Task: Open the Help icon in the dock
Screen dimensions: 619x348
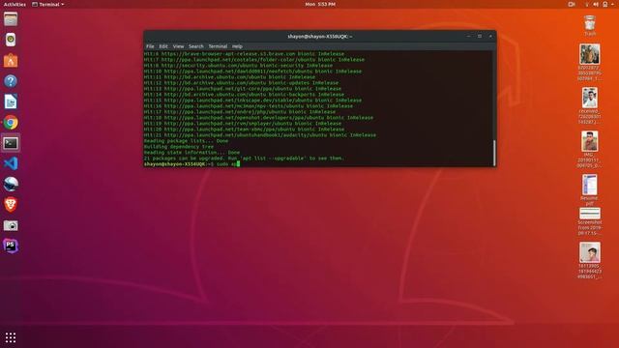Action: click(x=11, y=81)
